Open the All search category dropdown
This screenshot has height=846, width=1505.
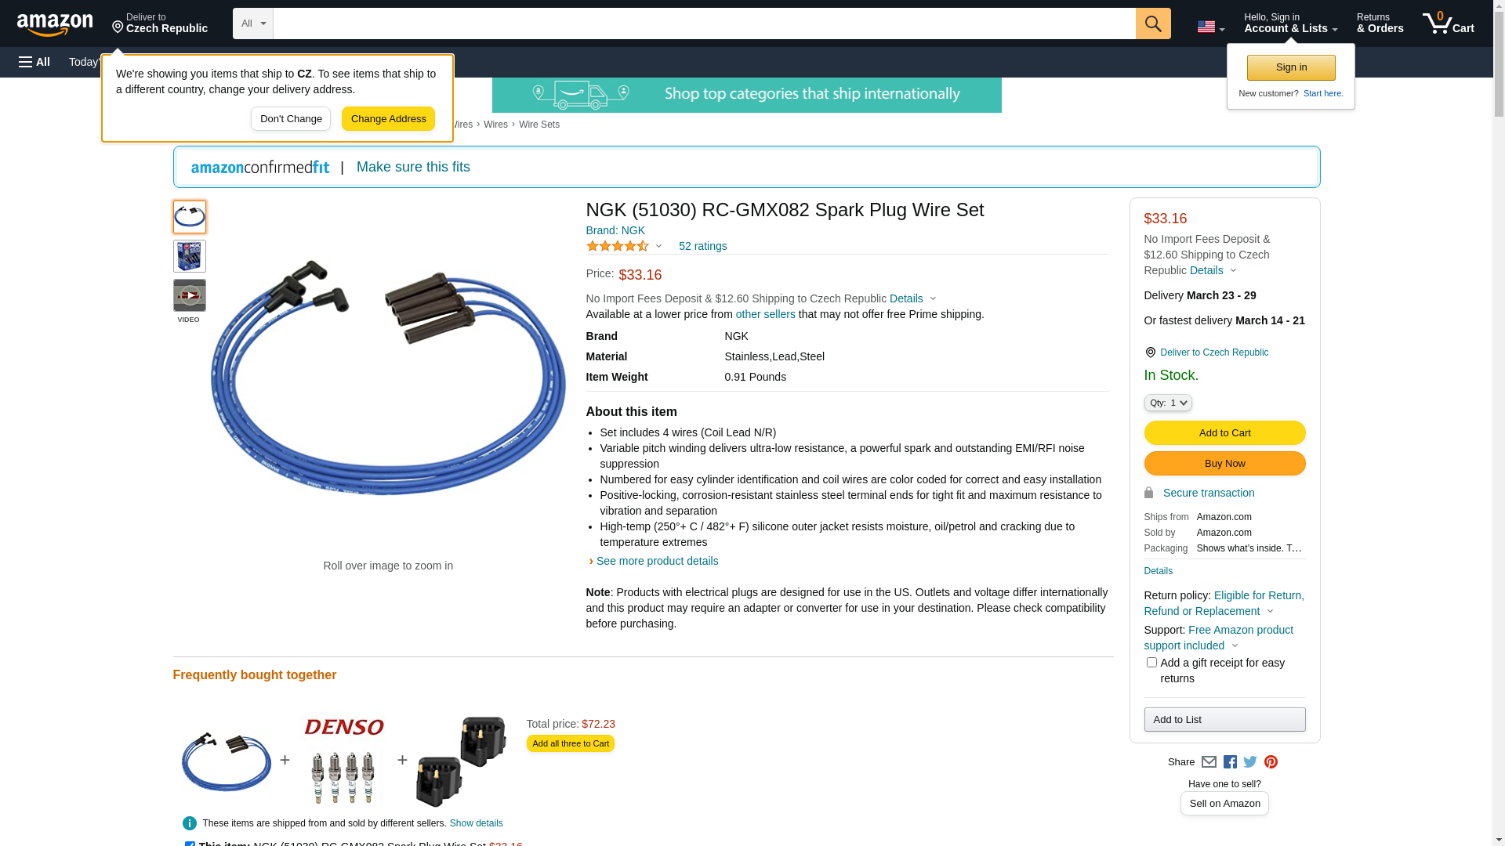coord(252,23)
